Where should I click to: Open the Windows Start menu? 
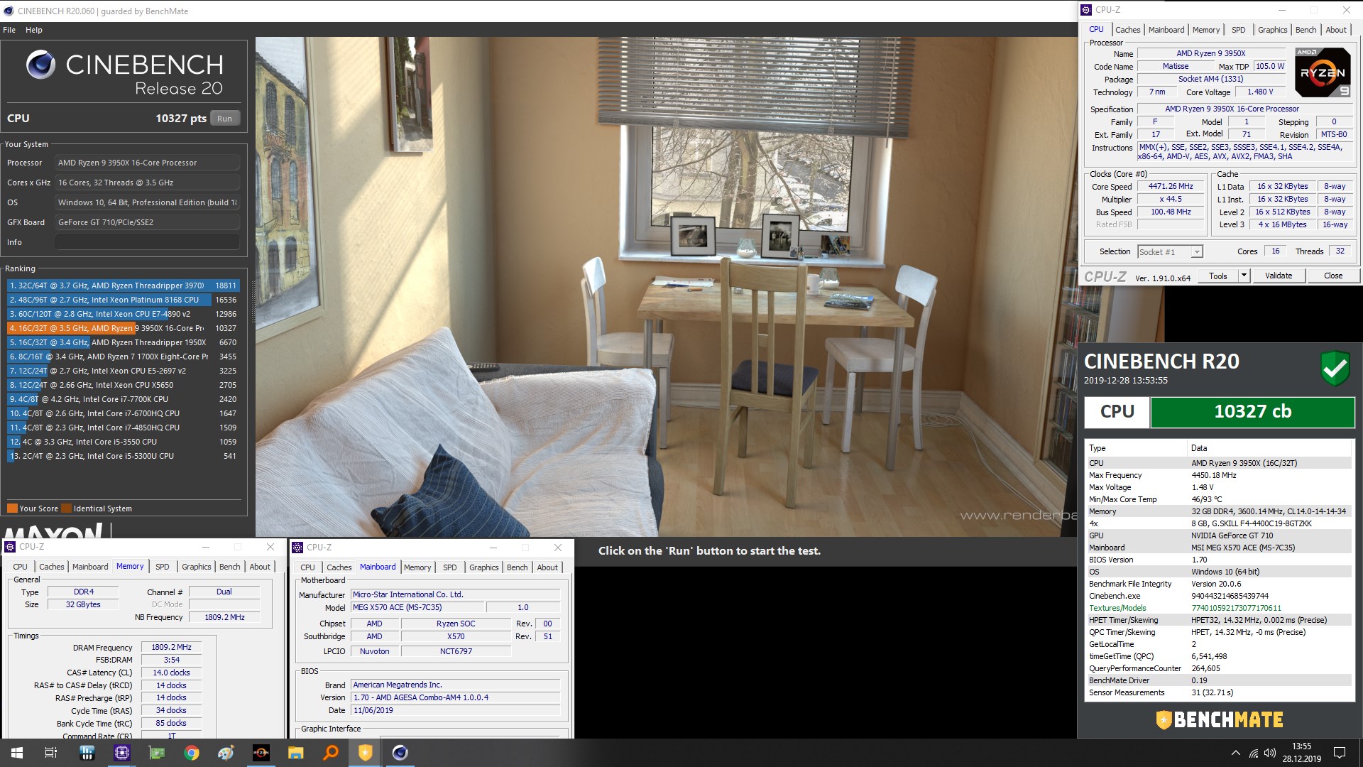click(x=17, y=753)
